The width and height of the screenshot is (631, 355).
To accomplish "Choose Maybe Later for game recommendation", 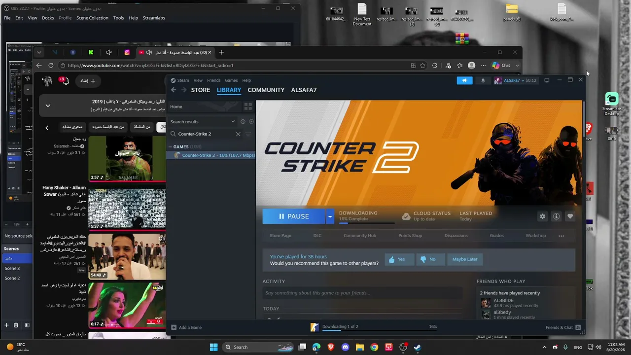I will [465, 259].
